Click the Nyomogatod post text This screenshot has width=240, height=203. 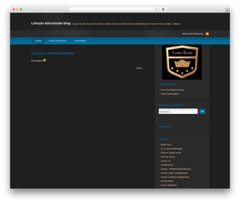(37, 61)
